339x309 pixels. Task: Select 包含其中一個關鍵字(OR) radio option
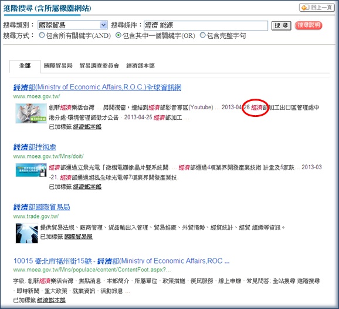[x=118, y=35]
